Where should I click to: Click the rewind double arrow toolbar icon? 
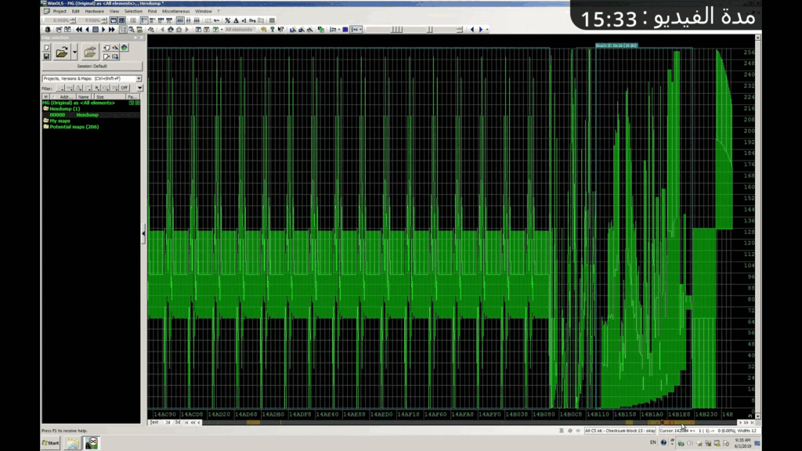pos(78,30)
